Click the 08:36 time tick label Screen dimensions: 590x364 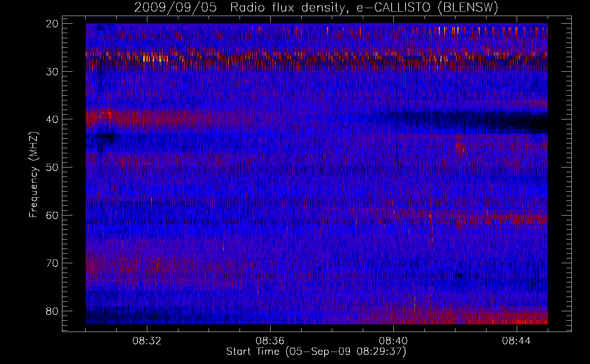[x=270, y=341]
